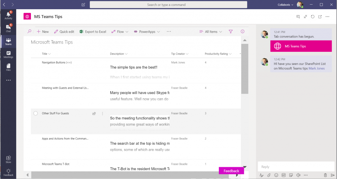Attach a file with paperclip icon
337x179 pixels.
click(x=269, y=175)
